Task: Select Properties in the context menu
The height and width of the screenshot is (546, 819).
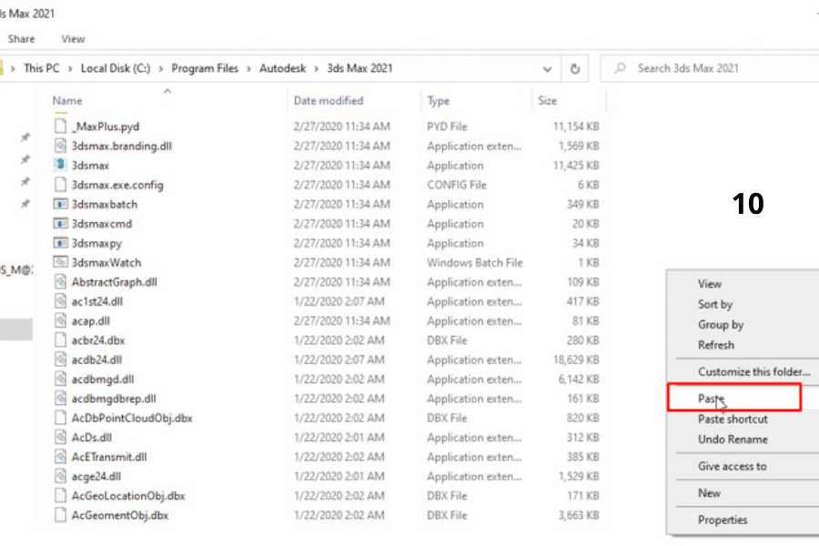Action: click(x=723, y=520)
